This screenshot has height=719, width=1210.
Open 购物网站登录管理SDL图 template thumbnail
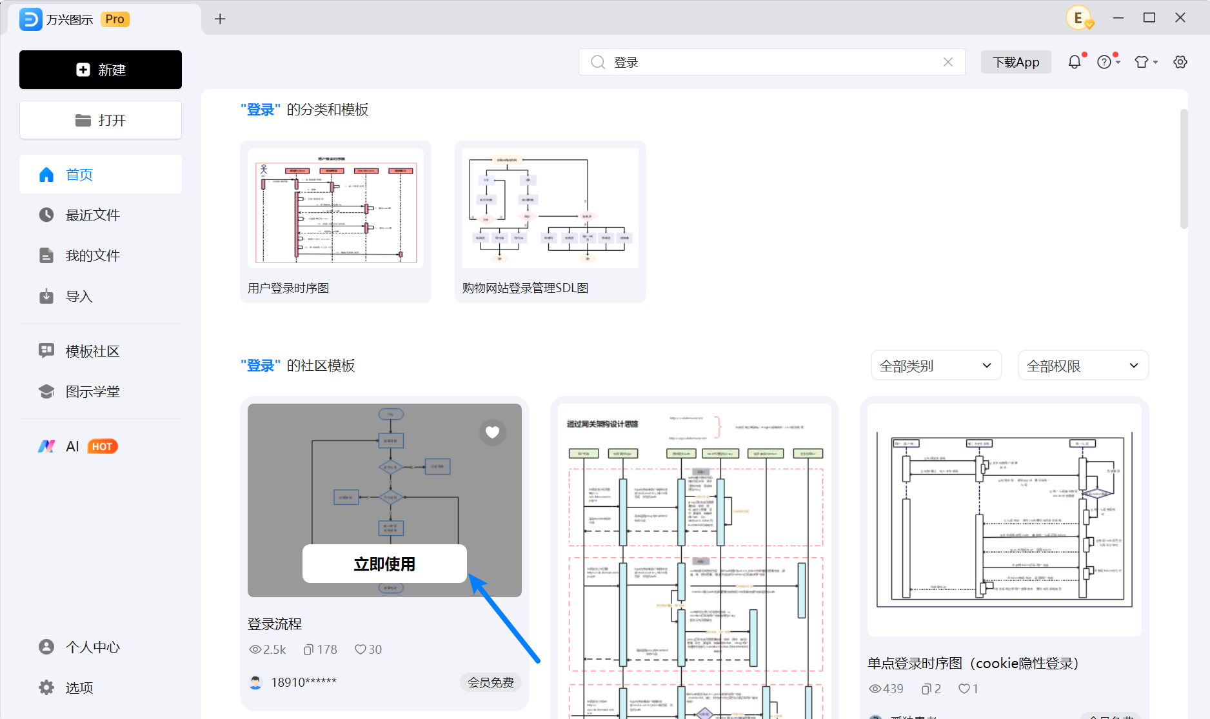(x=550, y=208)
